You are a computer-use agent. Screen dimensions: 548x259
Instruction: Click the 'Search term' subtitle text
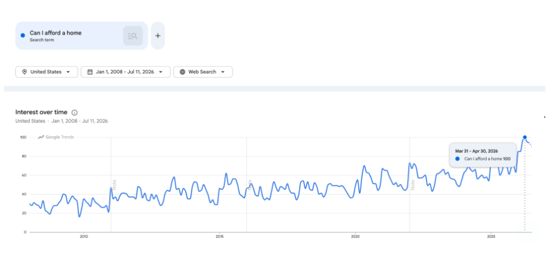pyautogui.click(x=42, y=40)
